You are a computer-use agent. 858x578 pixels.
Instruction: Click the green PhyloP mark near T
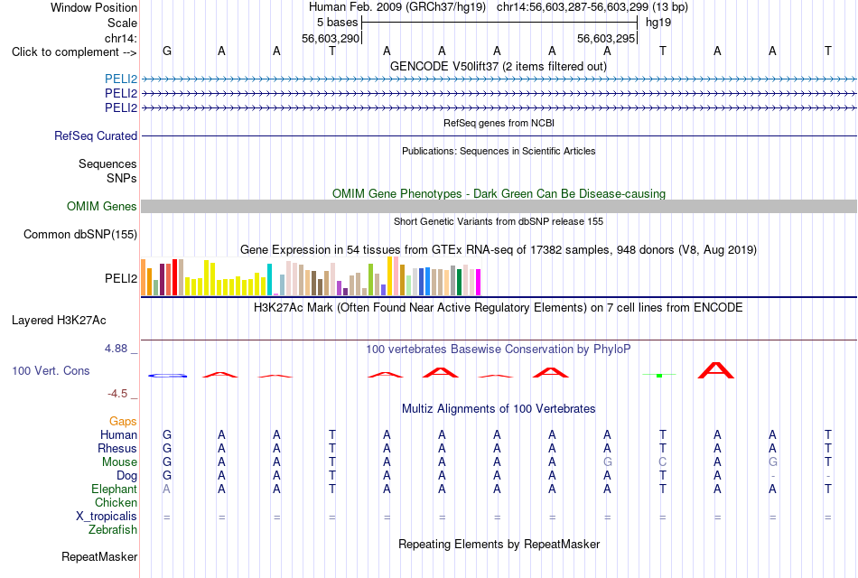[659, 375]
